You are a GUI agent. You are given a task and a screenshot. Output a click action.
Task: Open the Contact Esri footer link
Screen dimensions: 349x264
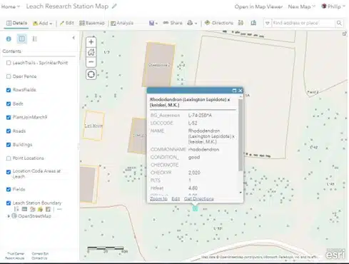(x=40, y=253)
